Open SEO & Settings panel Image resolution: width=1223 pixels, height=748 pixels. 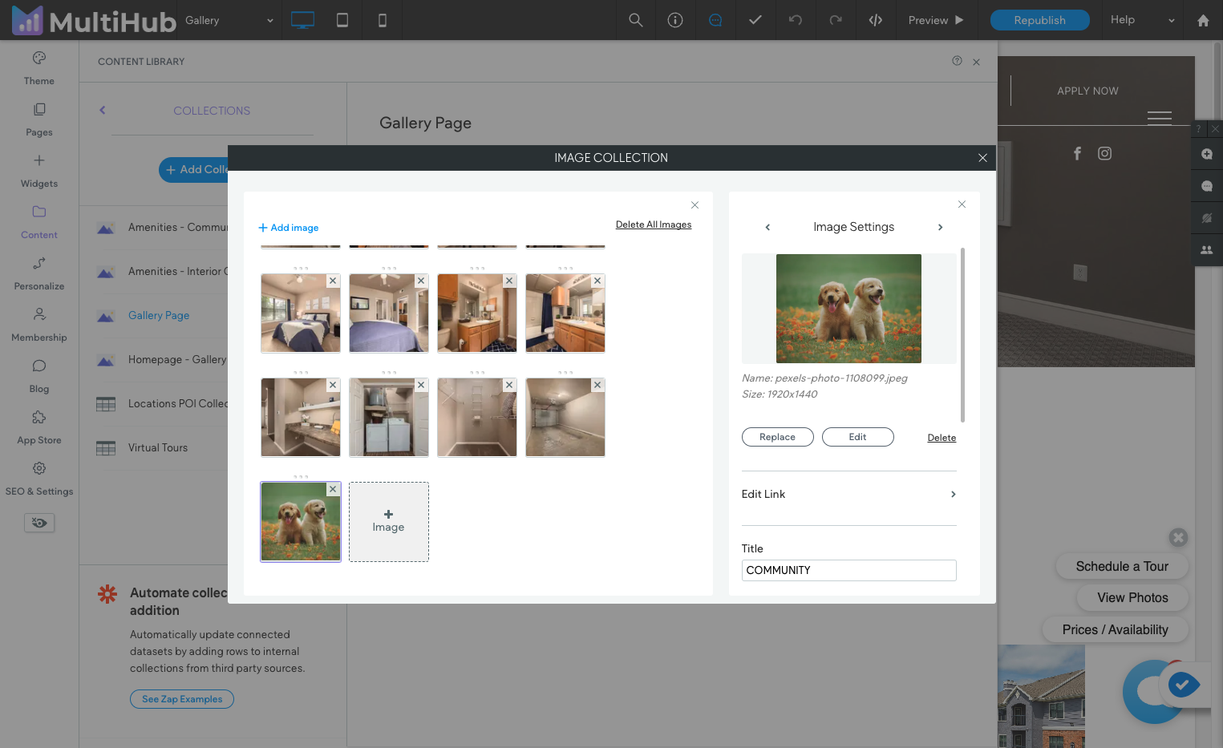39,479
